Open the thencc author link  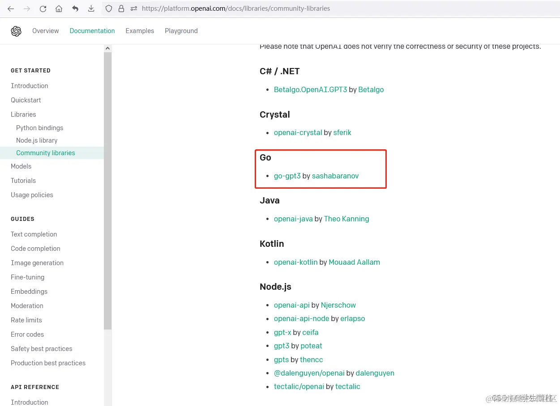[x=312, y=359]
